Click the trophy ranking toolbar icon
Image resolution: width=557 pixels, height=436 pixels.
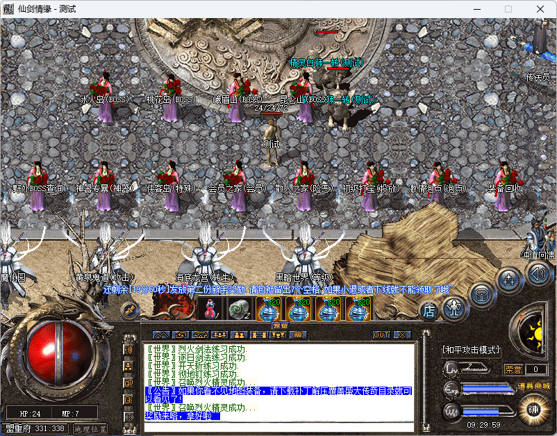pyautogui.click(x=278, y=335)
